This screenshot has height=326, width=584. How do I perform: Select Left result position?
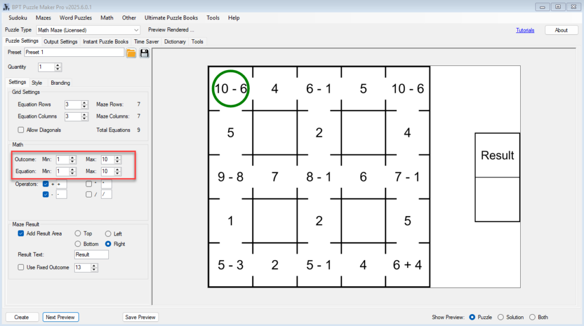click(x=108, y=233)
